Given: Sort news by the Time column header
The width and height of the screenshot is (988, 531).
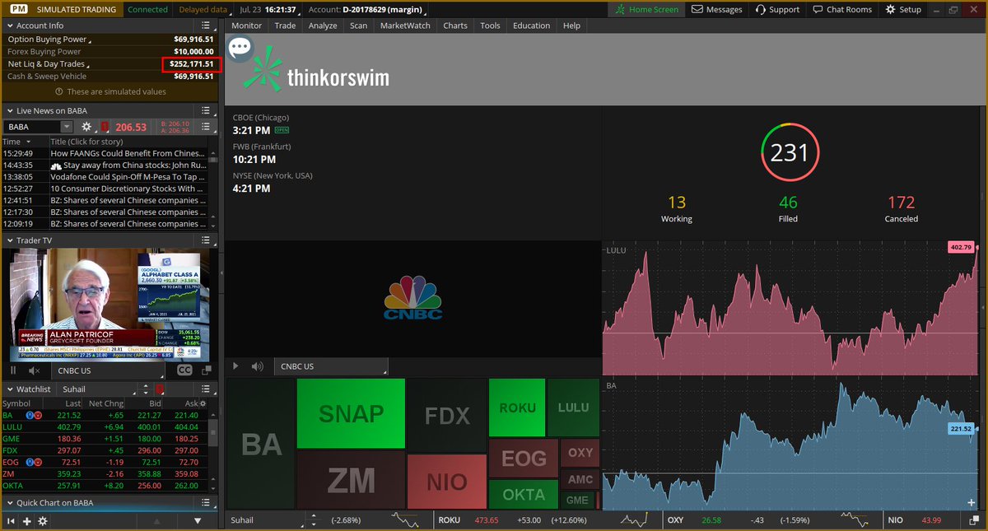Looking at the screenshot, I should [25, 142].
